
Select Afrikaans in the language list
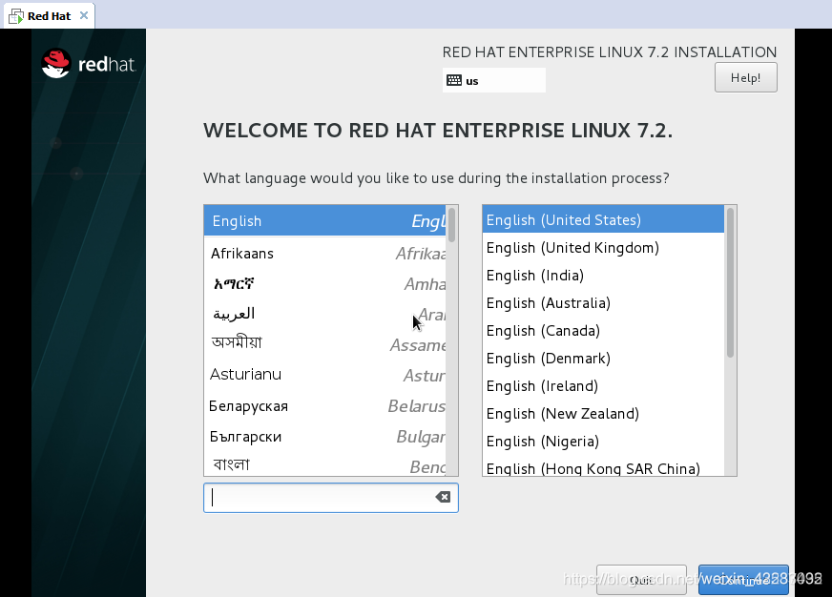tap(324, 253)
